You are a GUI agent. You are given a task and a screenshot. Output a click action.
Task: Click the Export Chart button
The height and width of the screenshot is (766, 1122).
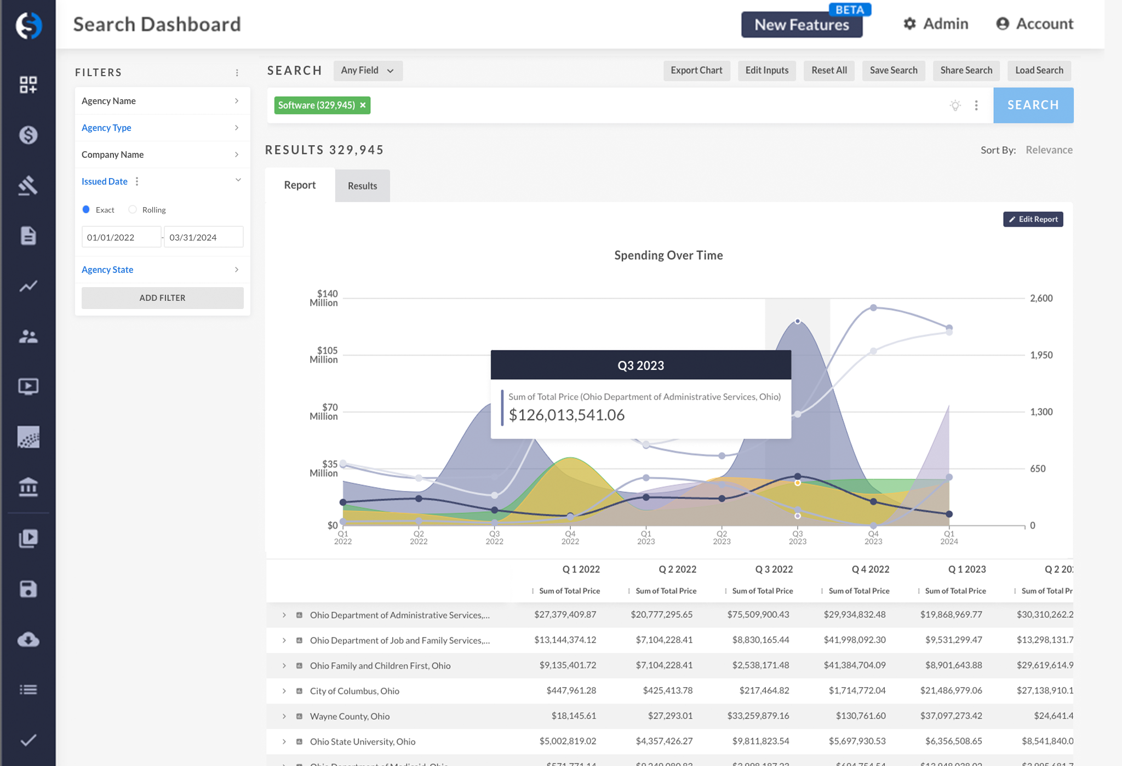pyautogui.click(x=696, y=71)
